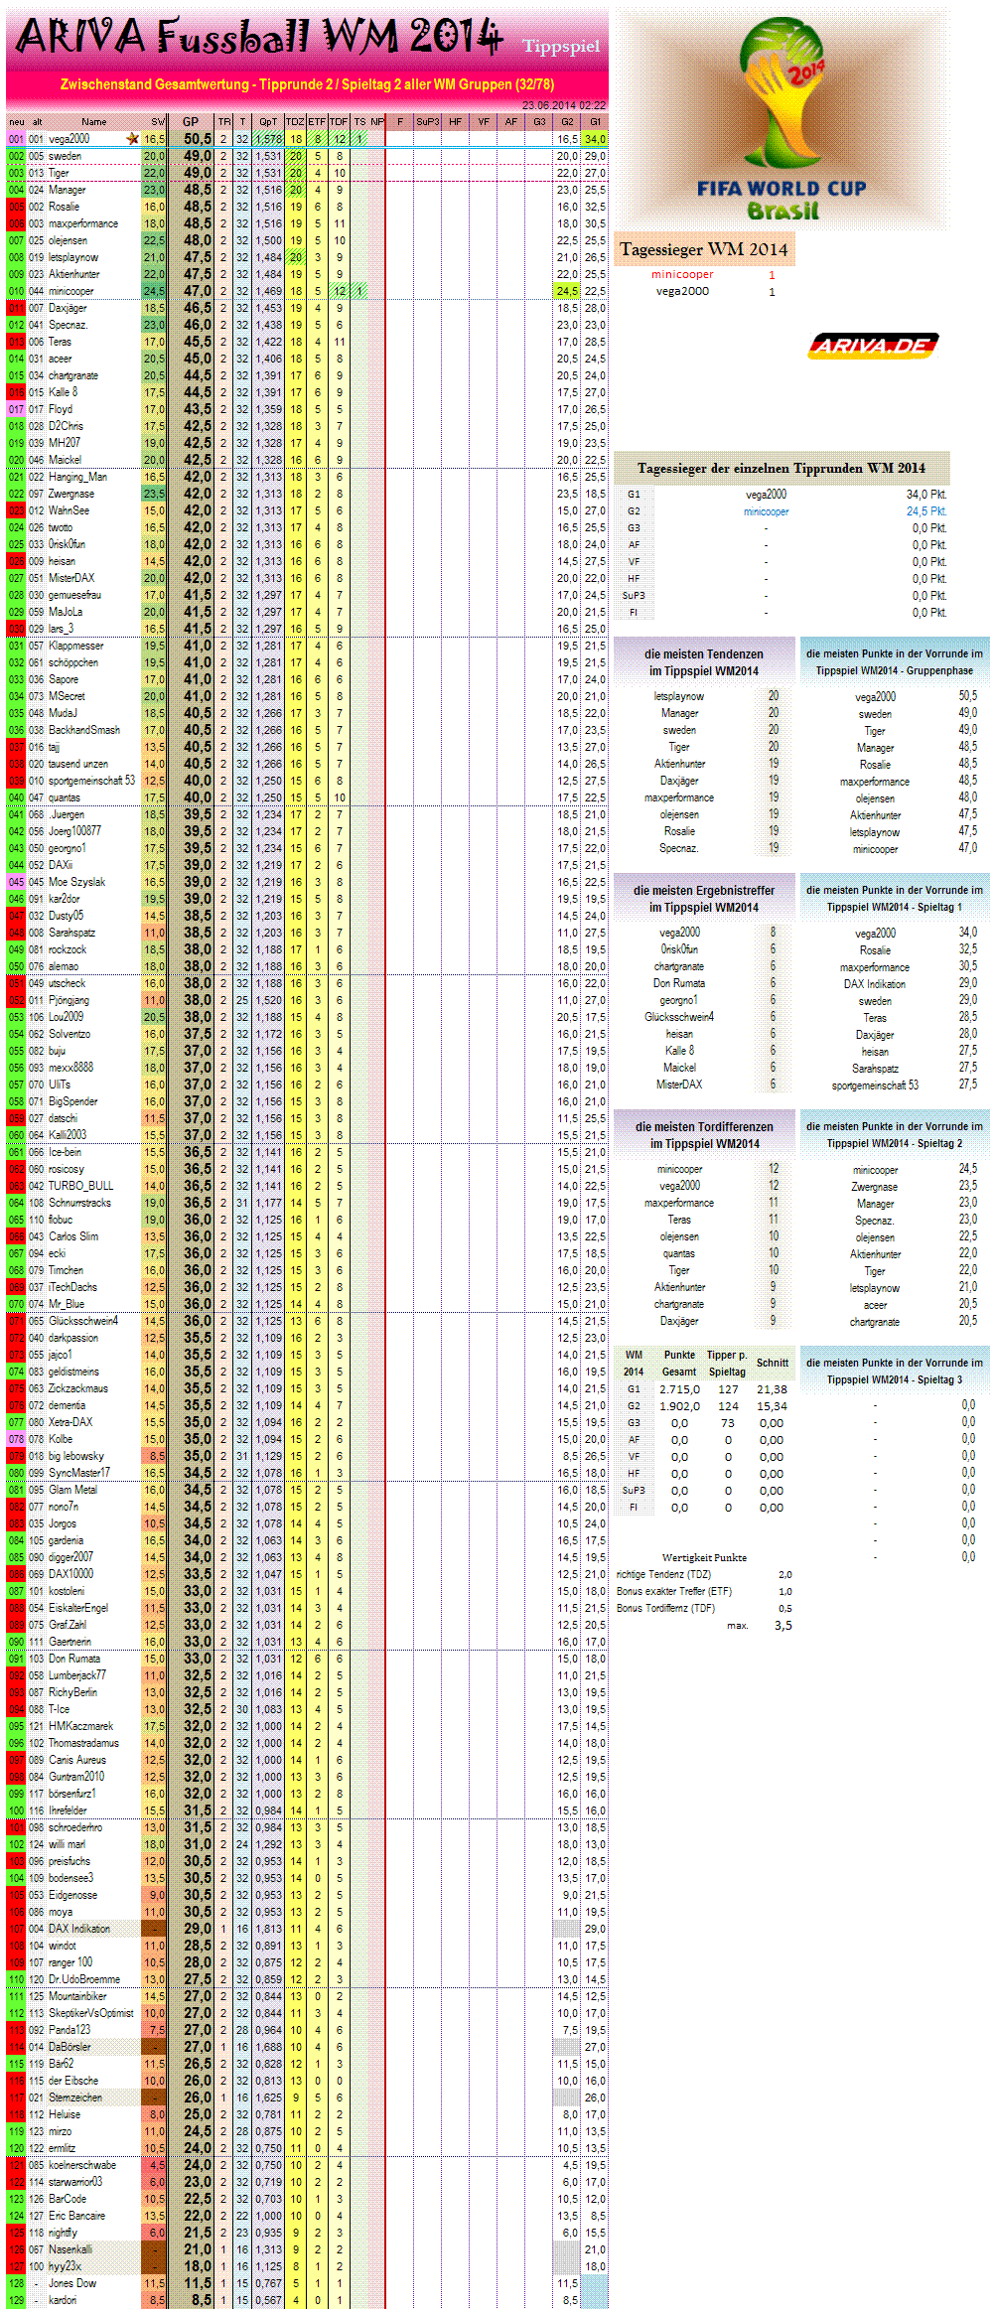Click the name 'Hanging_Man' in the ranking
The width and height of the screenshot is (996, 2315).
tap(77, 477)
